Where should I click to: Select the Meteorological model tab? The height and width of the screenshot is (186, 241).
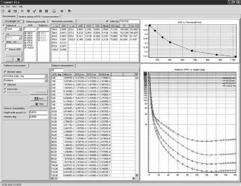point(36,22)
